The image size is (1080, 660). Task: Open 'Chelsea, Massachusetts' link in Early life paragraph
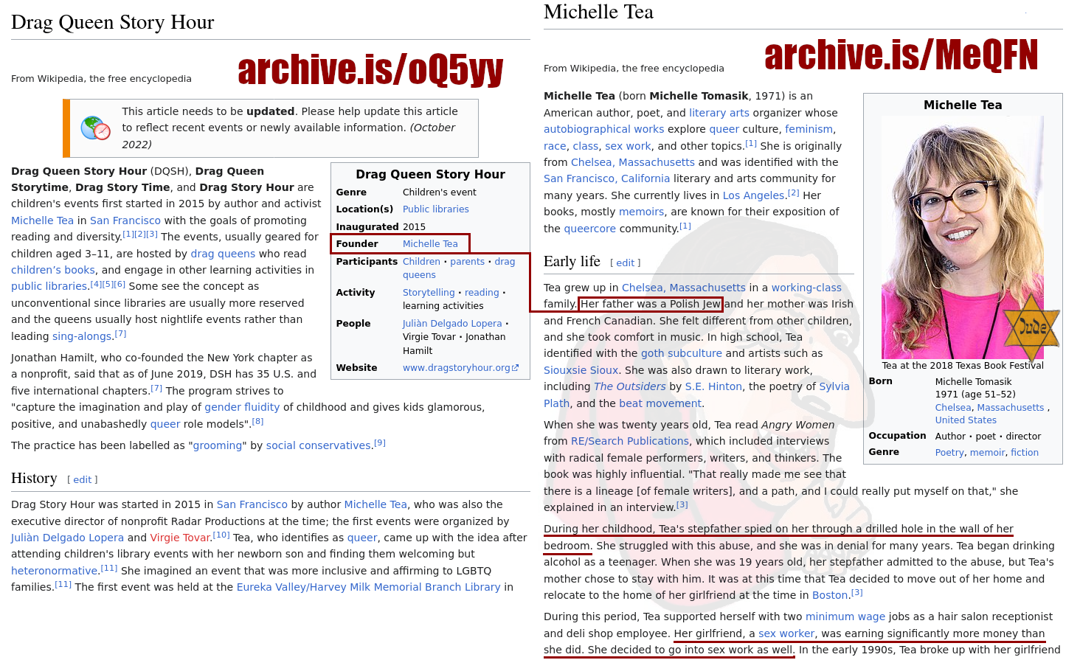[684, 288]
